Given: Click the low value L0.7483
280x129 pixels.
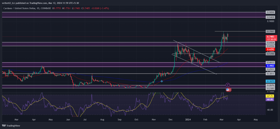Looking at the screenshot, I should coord(76,8).
